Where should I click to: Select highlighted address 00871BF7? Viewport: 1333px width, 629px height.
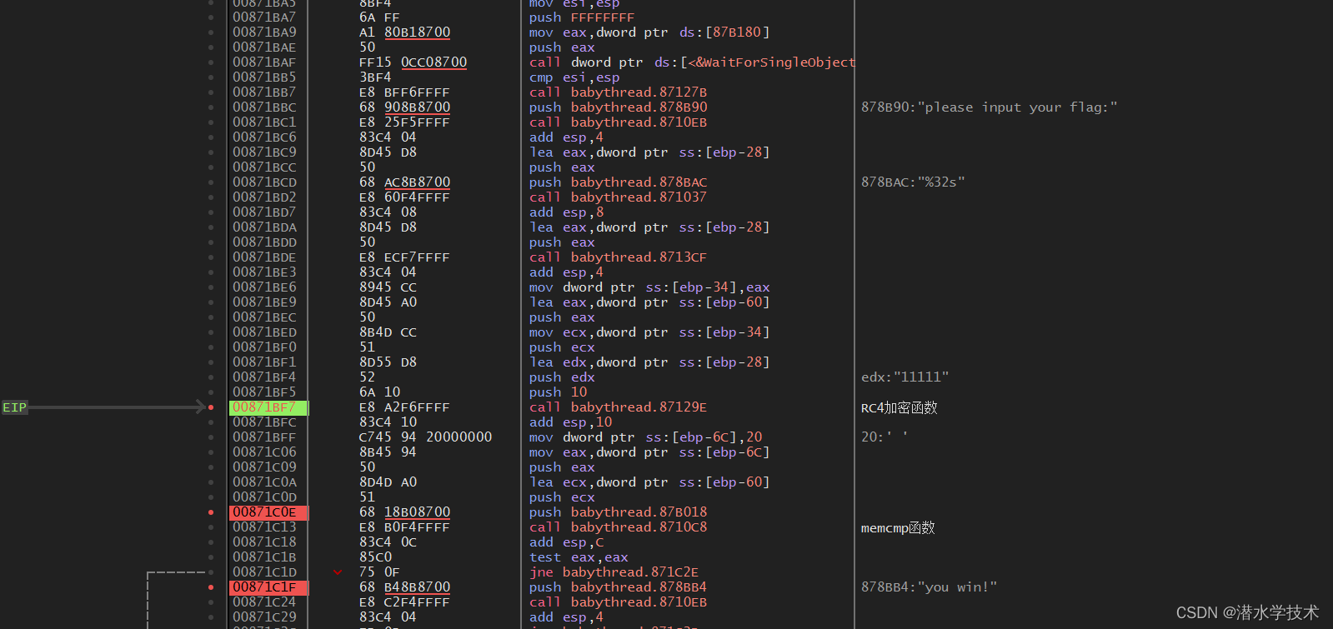point(268,407)
